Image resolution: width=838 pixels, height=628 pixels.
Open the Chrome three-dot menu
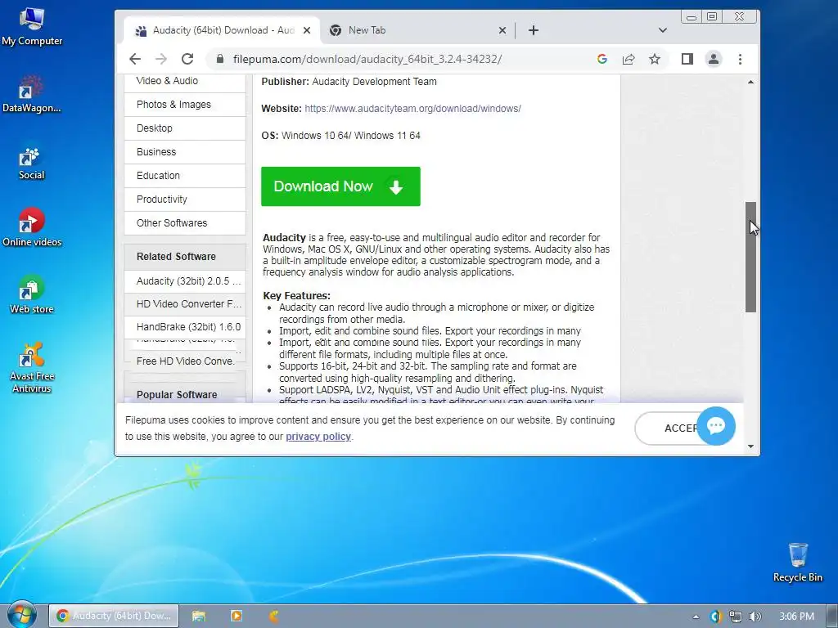(740, 59)
